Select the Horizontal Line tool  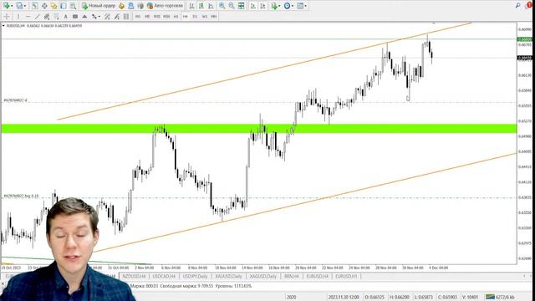point(28,17)
